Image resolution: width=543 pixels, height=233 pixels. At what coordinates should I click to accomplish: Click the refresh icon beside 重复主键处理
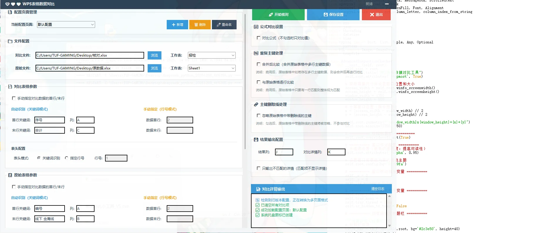click(x=256, y=53)
